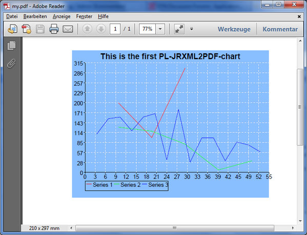This screenshot has width=307, height=235.
Task: Open the Datei menu
Action: (12, 16)
